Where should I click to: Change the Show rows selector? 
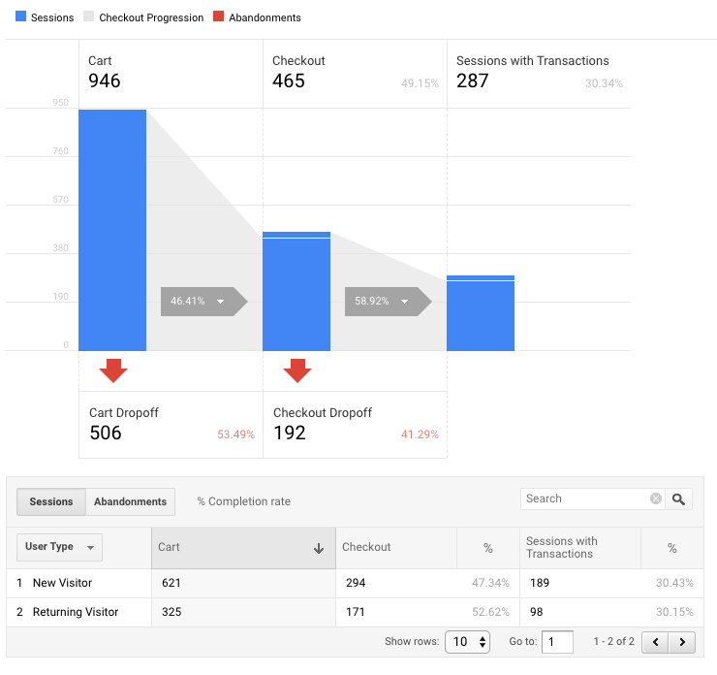point(467,642)
